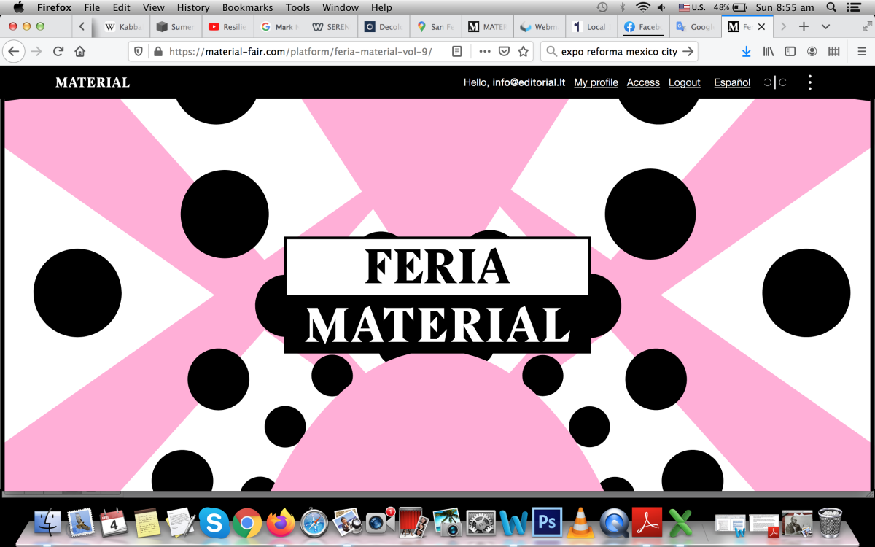Screen dimensions: 875x547
Task: Launch Photoshop from the Dock
Action: [546, 522]
